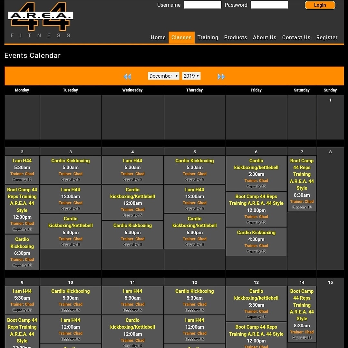Open Boot Camp 8:30am on Saturday Dec 14
The width and height of the screenshot is (348, 348).
tap(302, 314)
